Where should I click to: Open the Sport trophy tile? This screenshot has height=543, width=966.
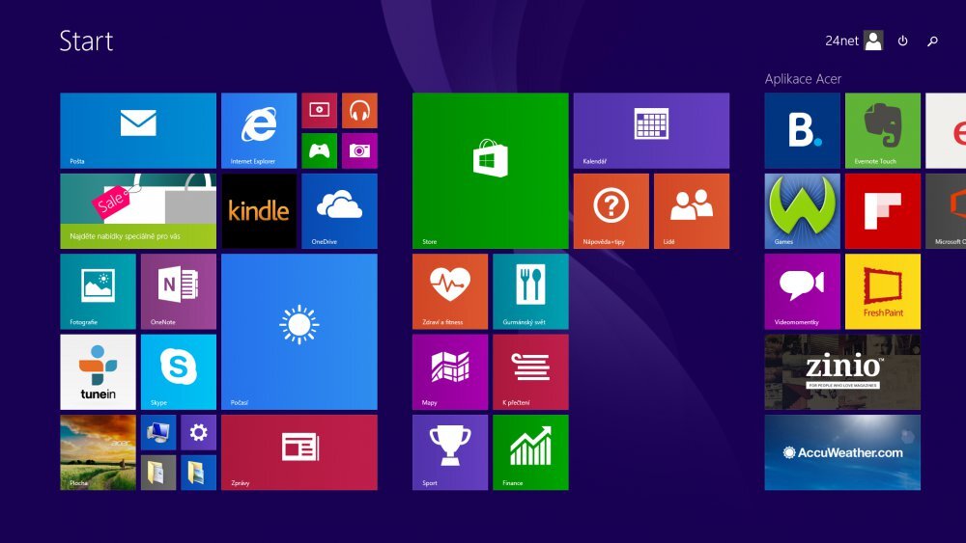coord(450,452)
